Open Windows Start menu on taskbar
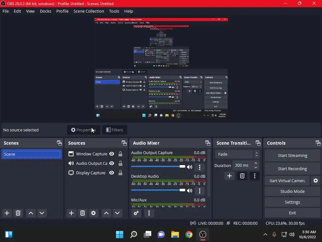322x242 pixels. tap(119, 234)
